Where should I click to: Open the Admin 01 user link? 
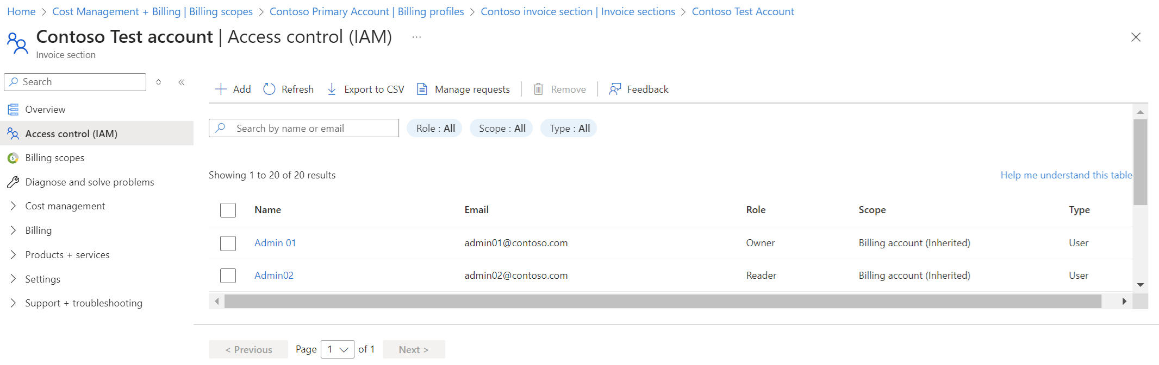(275, 243)
